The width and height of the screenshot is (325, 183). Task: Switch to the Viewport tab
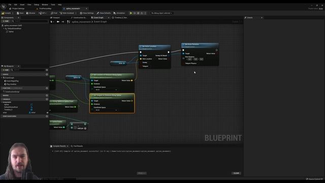(55, 18)
